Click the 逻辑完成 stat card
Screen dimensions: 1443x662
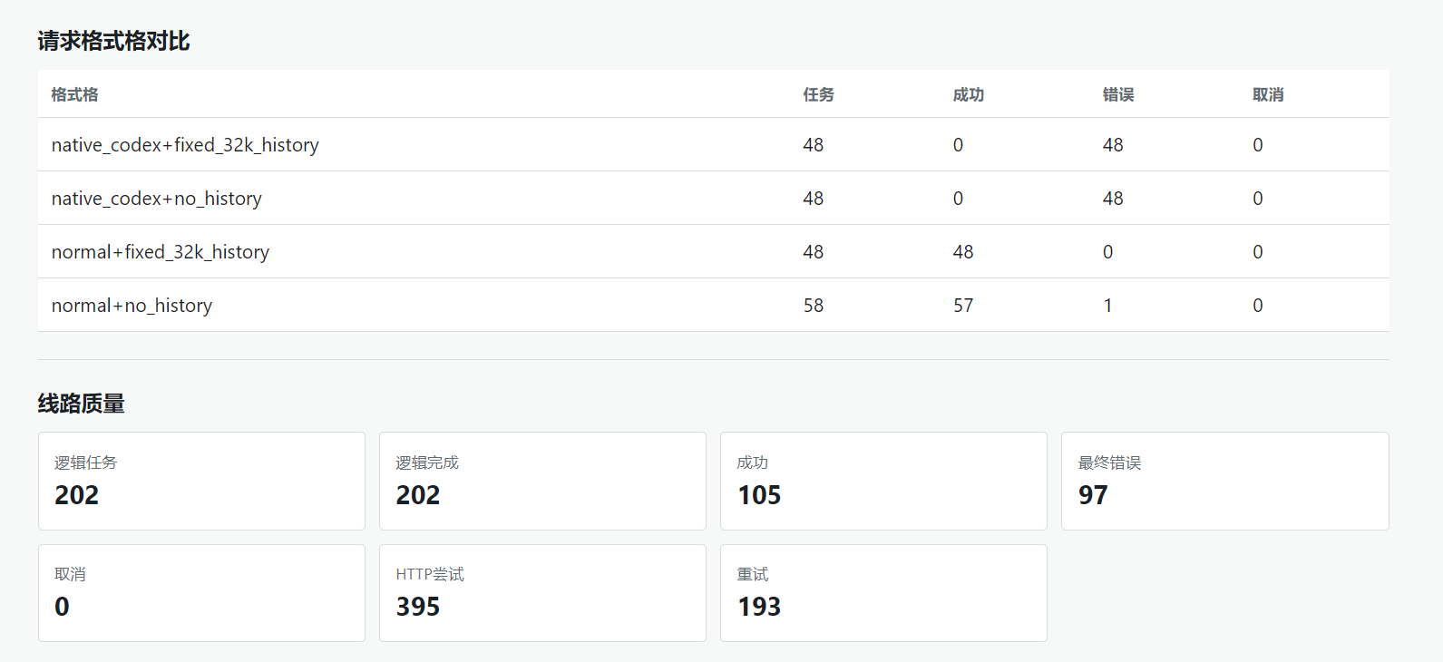tap(542, 481)
